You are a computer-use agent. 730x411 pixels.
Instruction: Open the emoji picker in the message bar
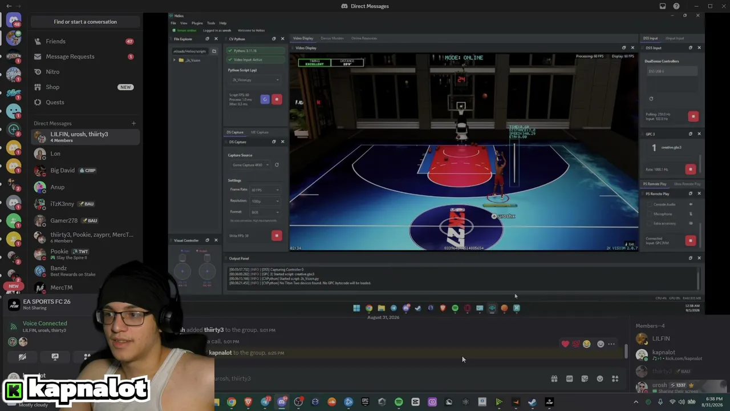(x=600, y=378)
